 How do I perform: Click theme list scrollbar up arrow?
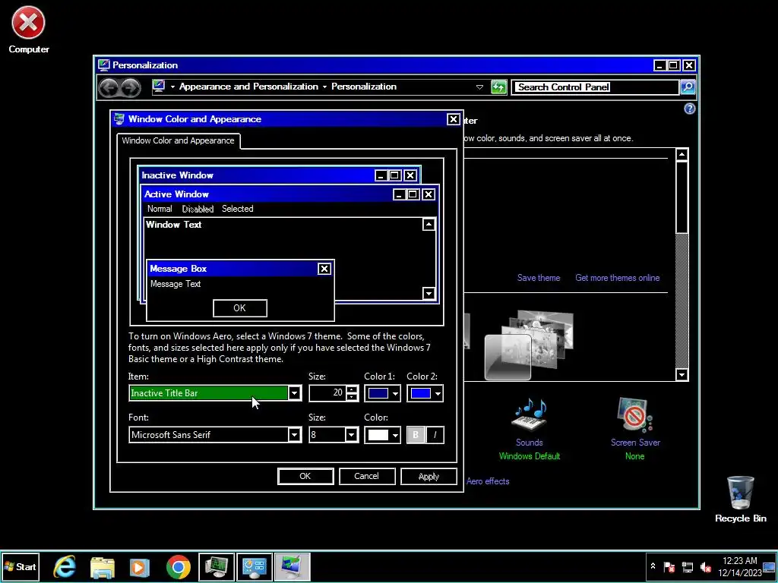click(682, 155)
